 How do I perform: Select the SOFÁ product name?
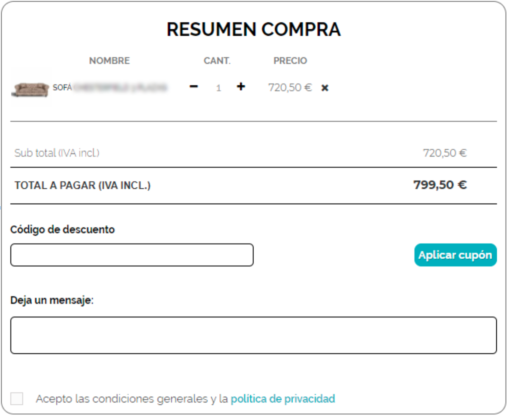tap(110, 88)
